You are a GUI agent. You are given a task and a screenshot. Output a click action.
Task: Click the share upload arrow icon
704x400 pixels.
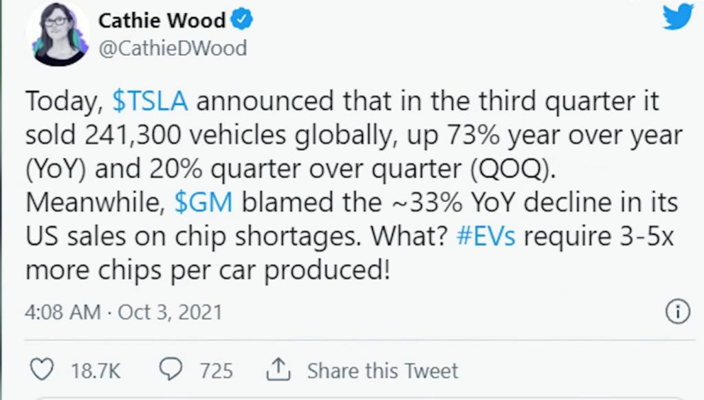(x=278, y=370)
